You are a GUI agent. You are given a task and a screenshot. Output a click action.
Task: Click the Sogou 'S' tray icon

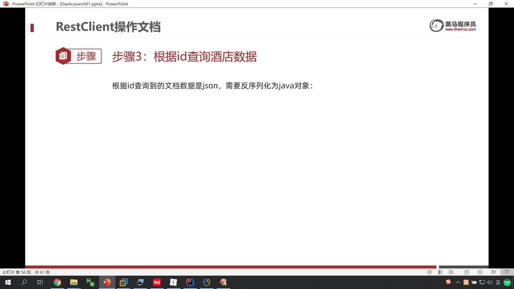[x=449, y=282]
